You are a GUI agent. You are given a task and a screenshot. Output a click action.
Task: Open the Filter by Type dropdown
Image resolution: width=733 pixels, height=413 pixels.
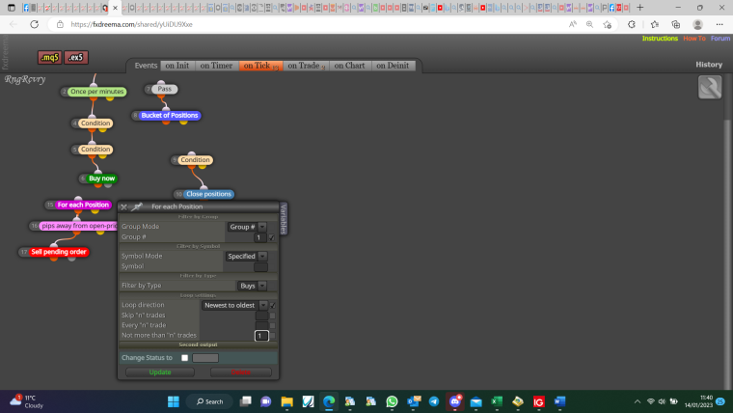(252, 286)
